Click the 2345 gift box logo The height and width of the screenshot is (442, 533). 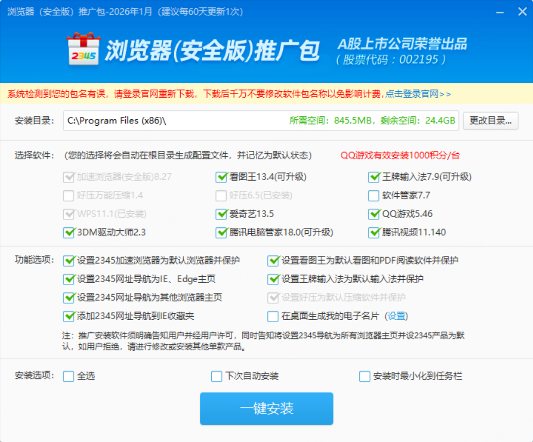pos(83,49)
